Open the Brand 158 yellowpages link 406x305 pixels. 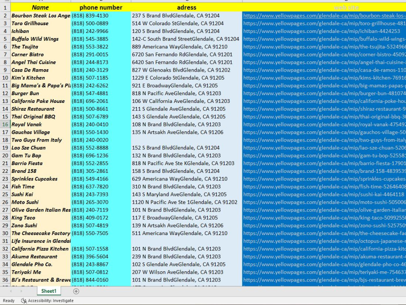coord(324,171)
